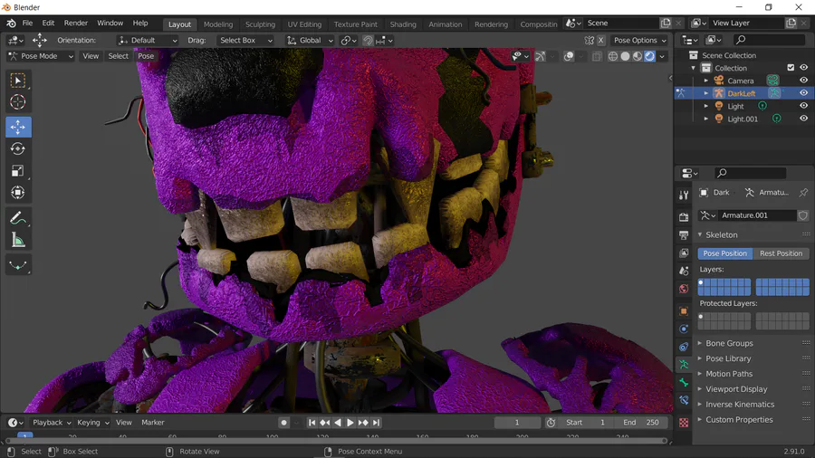Viewport: 815px width, 458px height.
Task: Open Global transform orientation dropdown
Action: 310,40
